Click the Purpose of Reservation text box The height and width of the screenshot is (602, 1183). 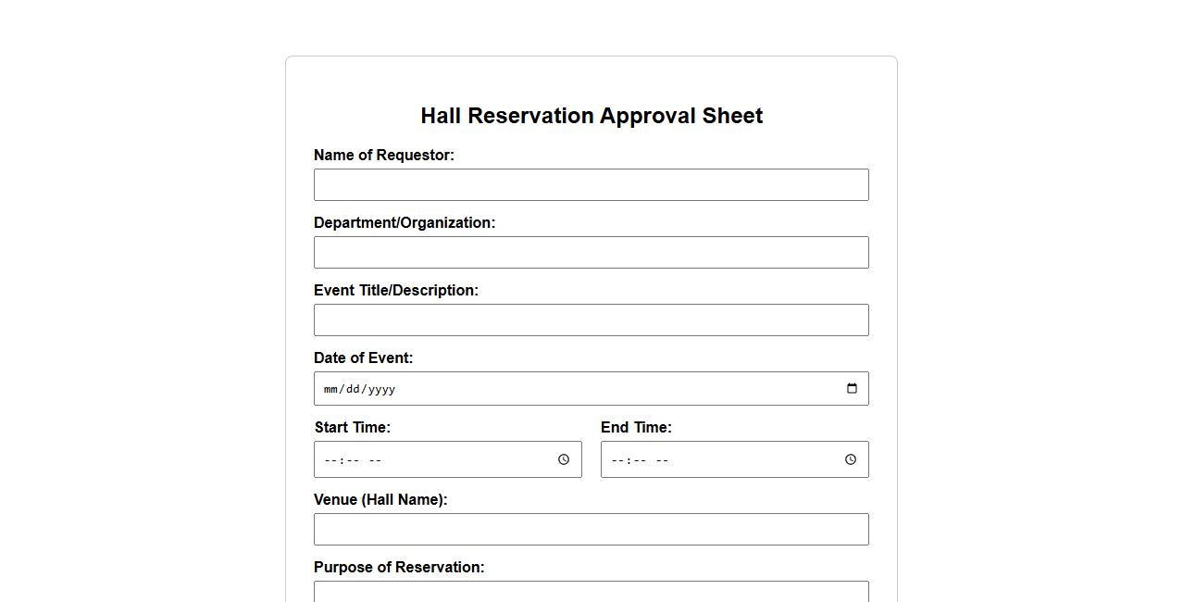(x=591, y=592)
